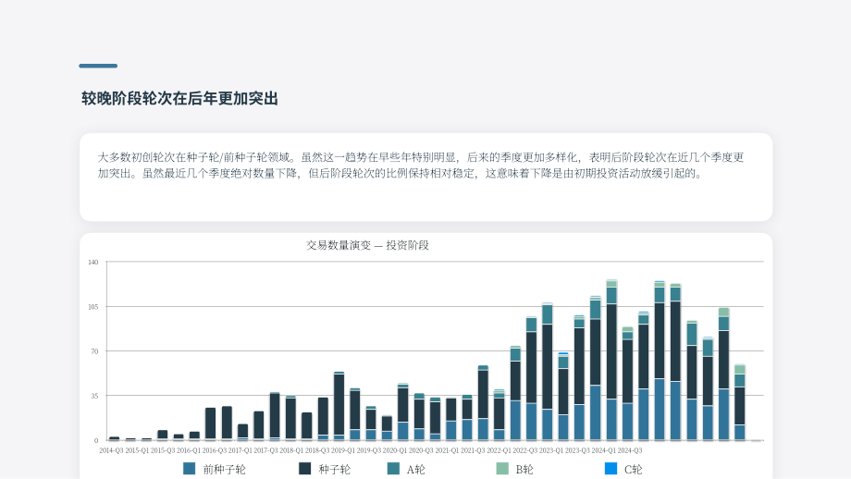Click the C轮 bright blue legend swatch

point(611,469)
